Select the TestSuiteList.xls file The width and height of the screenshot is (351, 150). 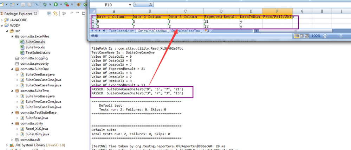click(38, 52)
